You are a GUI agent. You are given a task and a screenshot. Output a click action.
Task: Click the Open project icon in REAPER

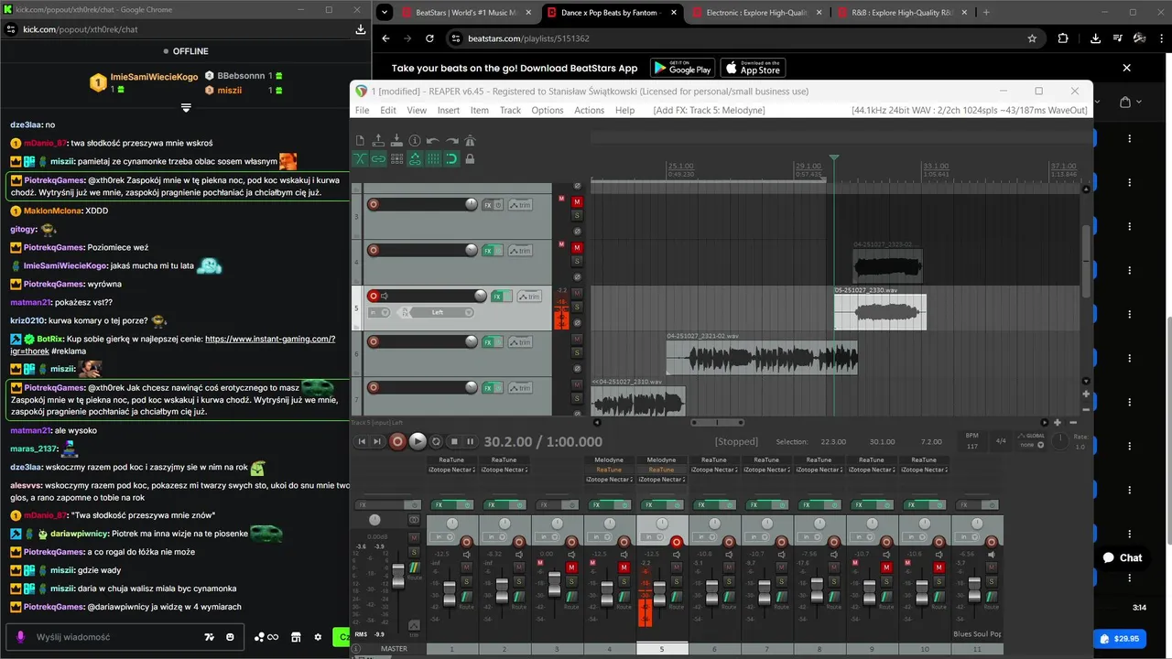click(x=378, y=140)
